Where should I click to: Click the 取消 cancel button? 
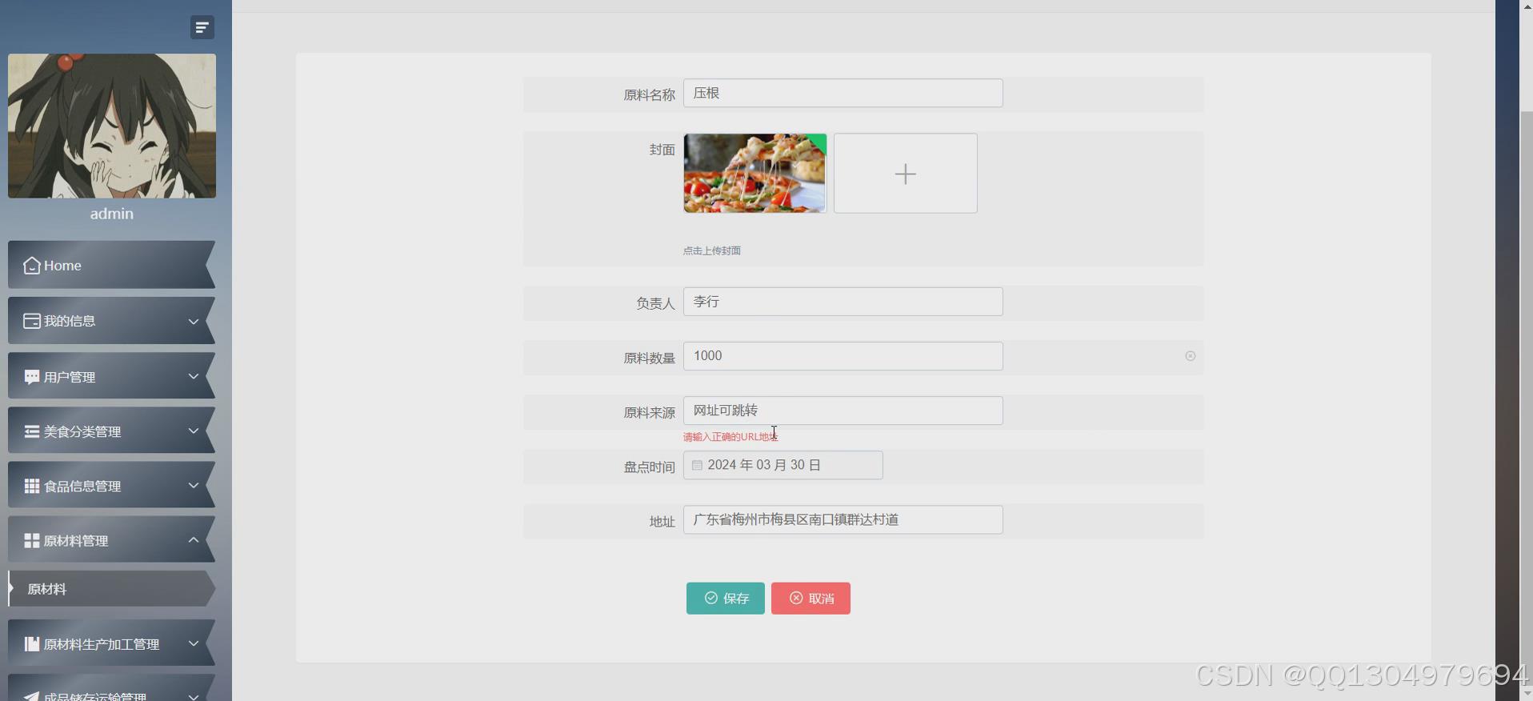[x=811, y=599]
